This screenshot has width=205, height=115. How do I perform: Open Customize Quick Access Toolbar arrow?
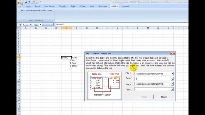tap(41, 2)
